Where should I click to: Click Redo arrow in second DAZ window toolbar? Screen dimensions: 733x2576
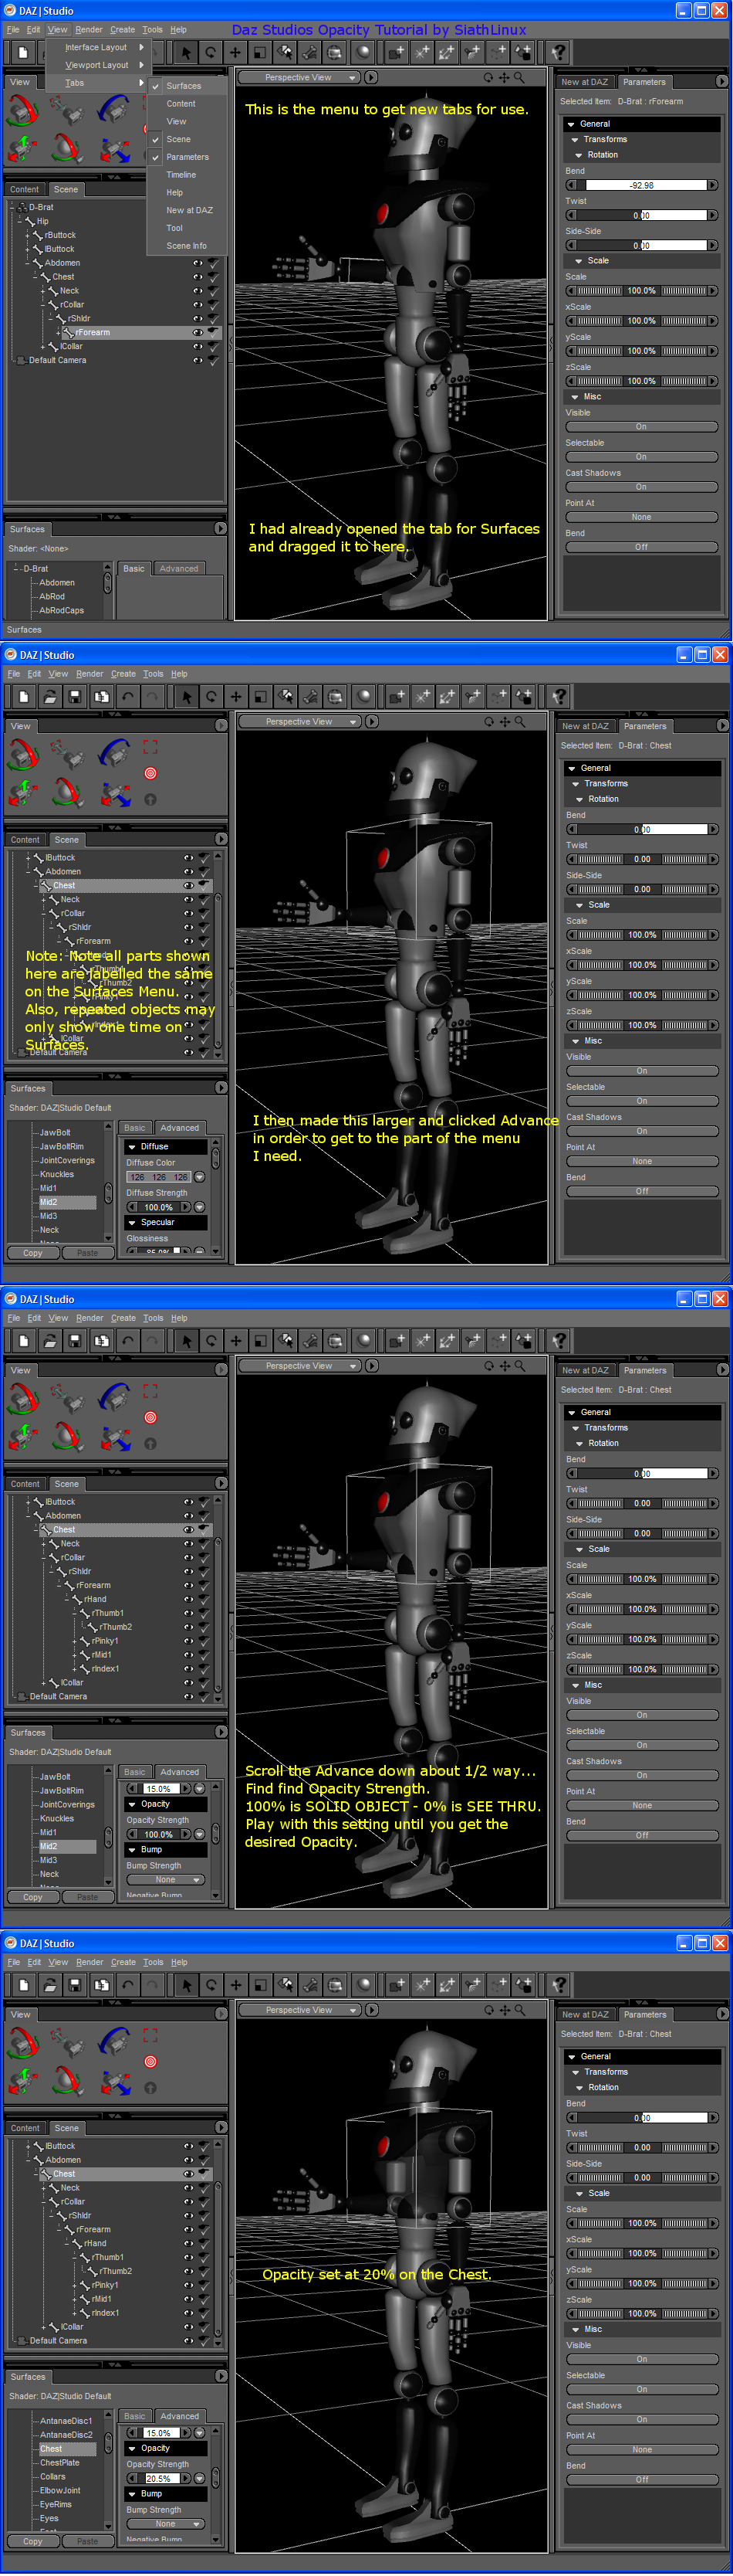click(x=152, y=696)
